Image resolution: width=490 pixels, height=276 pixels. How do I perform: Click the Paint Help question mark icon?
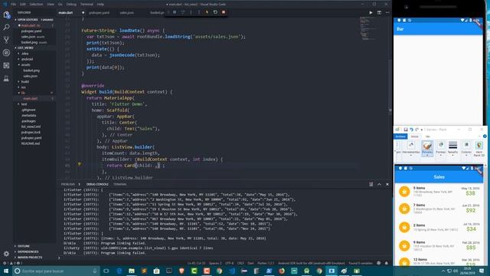(x=485, y=136)
